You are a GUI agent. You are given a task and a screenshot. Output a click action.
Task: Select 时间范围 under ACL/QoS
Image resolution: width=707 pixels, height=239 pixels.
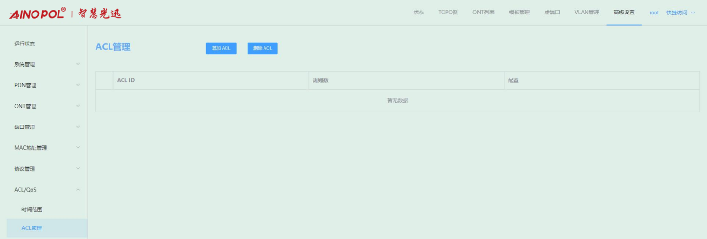(32, 210)
